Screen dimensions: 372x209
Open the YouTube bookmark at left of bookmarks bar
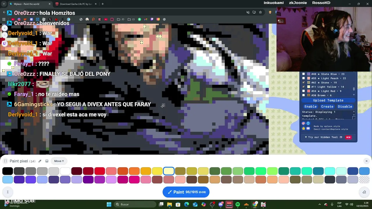click(x=12, y=19)
